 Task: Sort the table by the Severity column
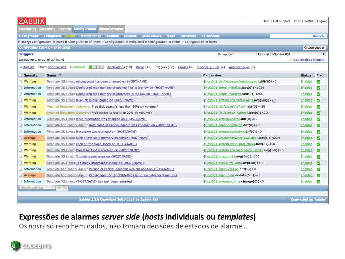(31, 75)
